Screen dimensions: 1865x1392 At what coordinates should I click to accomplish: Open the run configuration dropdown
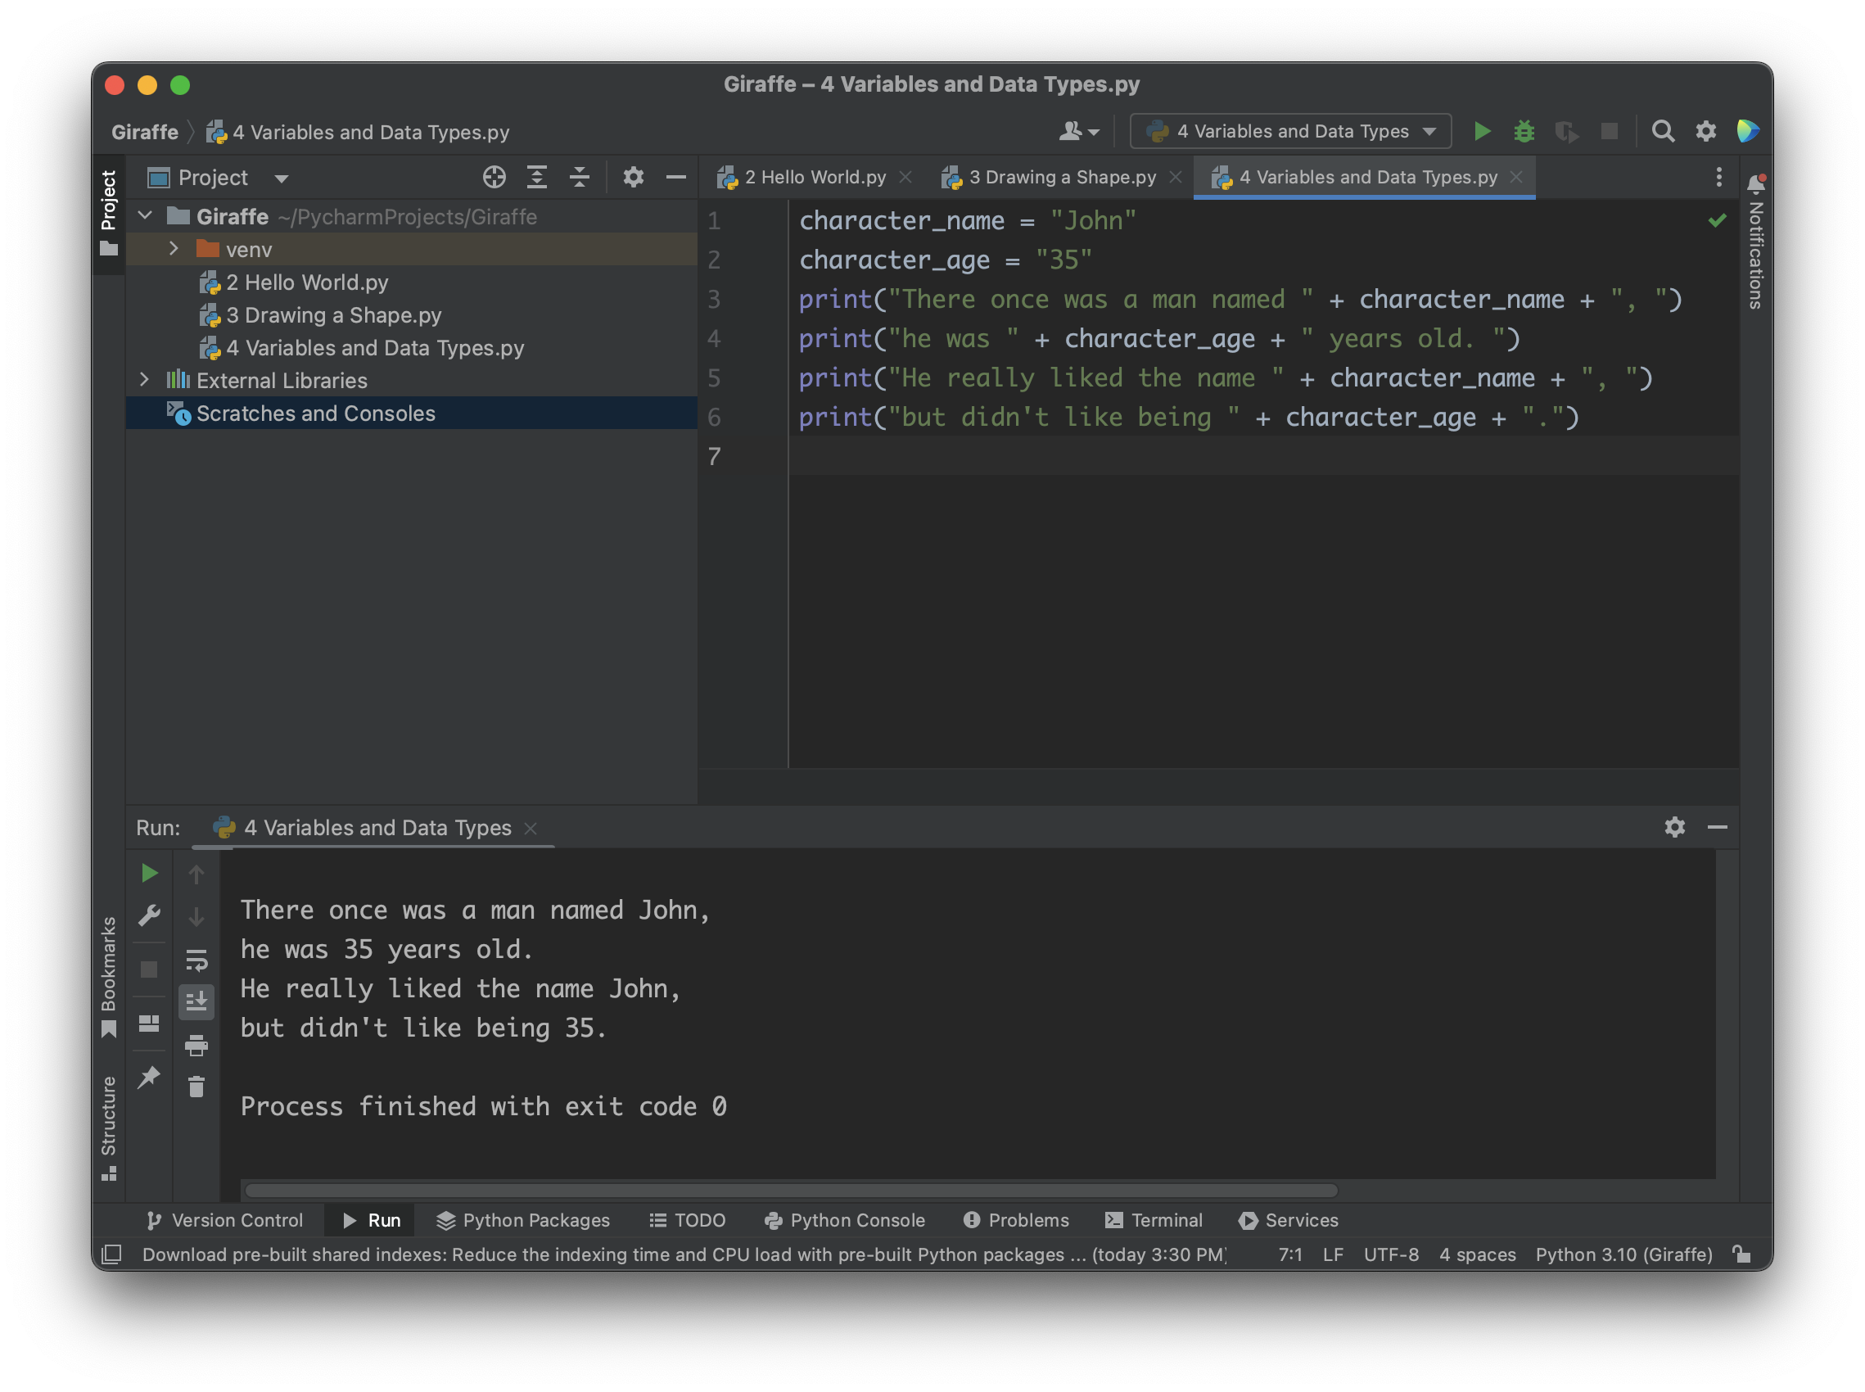click(x=1289, y=132)
